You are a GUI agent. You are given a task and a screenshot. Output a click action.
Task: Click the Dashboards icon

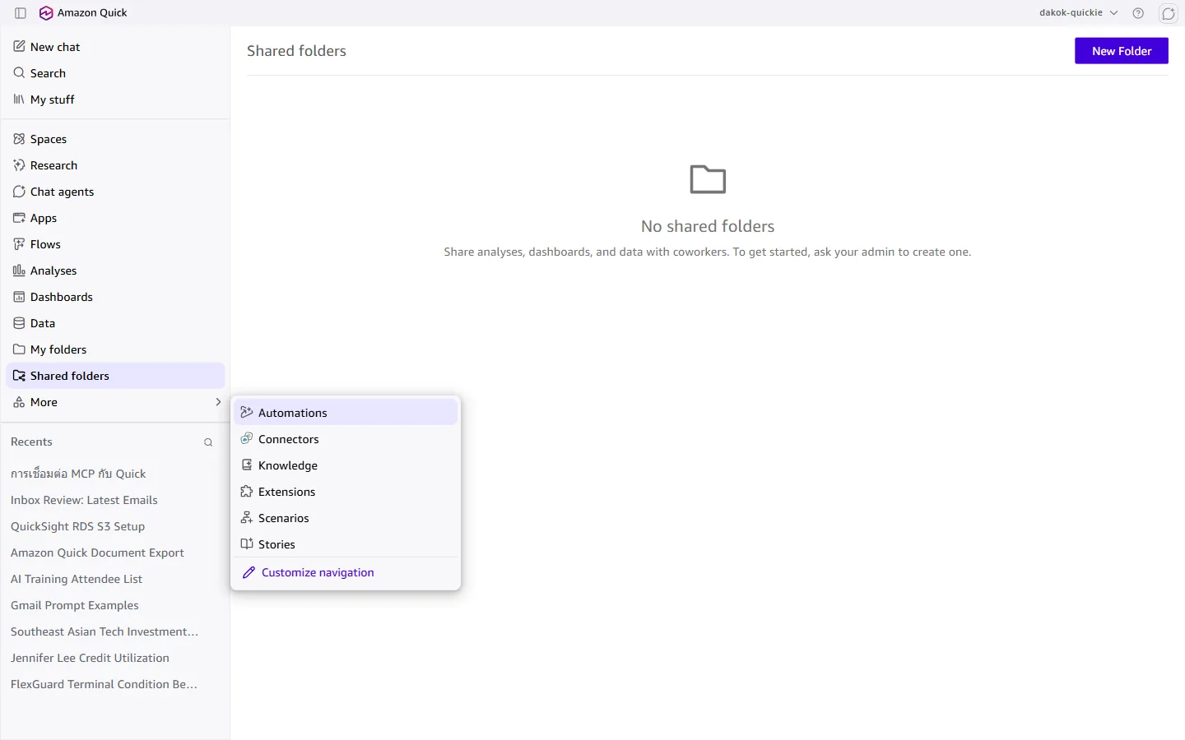(19, 297)
